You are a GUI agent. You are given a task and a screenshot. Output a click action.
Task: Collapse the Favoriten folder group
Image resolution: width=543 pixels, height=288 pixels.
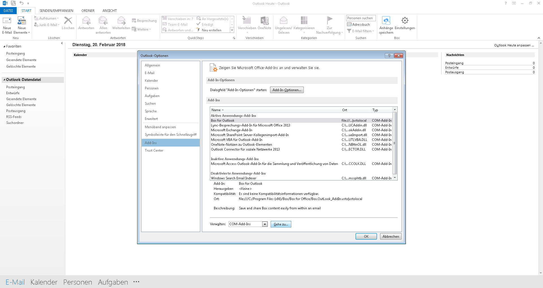(x=4, y=46)
